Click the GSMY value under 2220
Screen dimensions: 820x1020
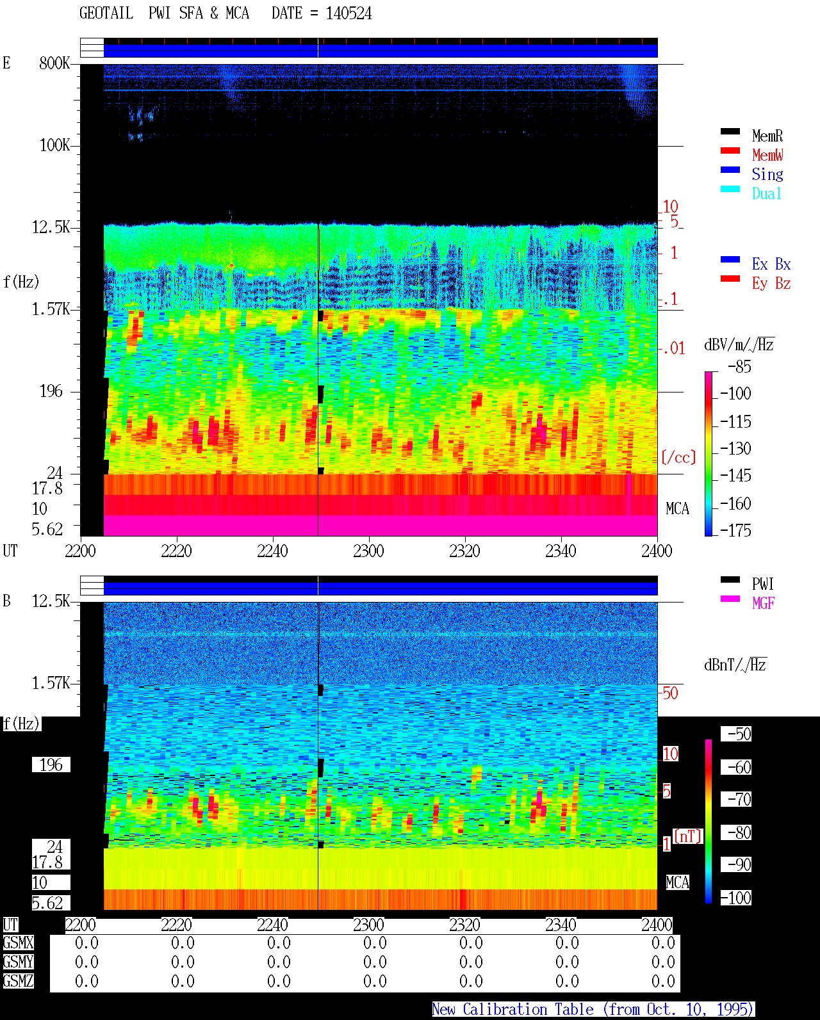click(x=183, y=962)
